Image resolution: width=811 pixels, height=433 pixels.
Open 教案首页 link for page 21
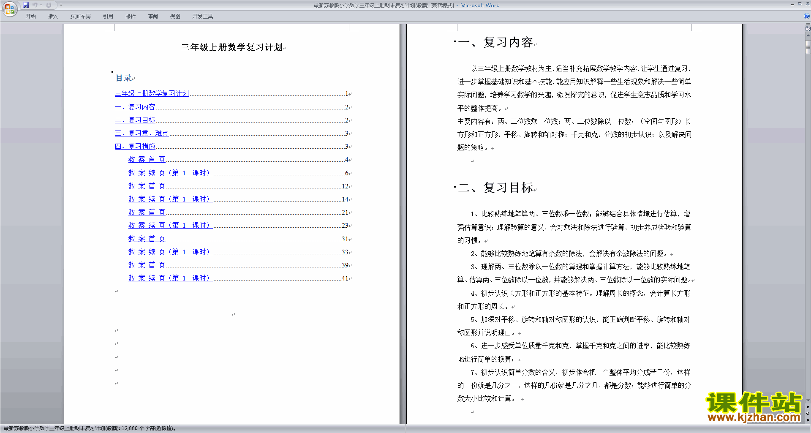(147, 212)
